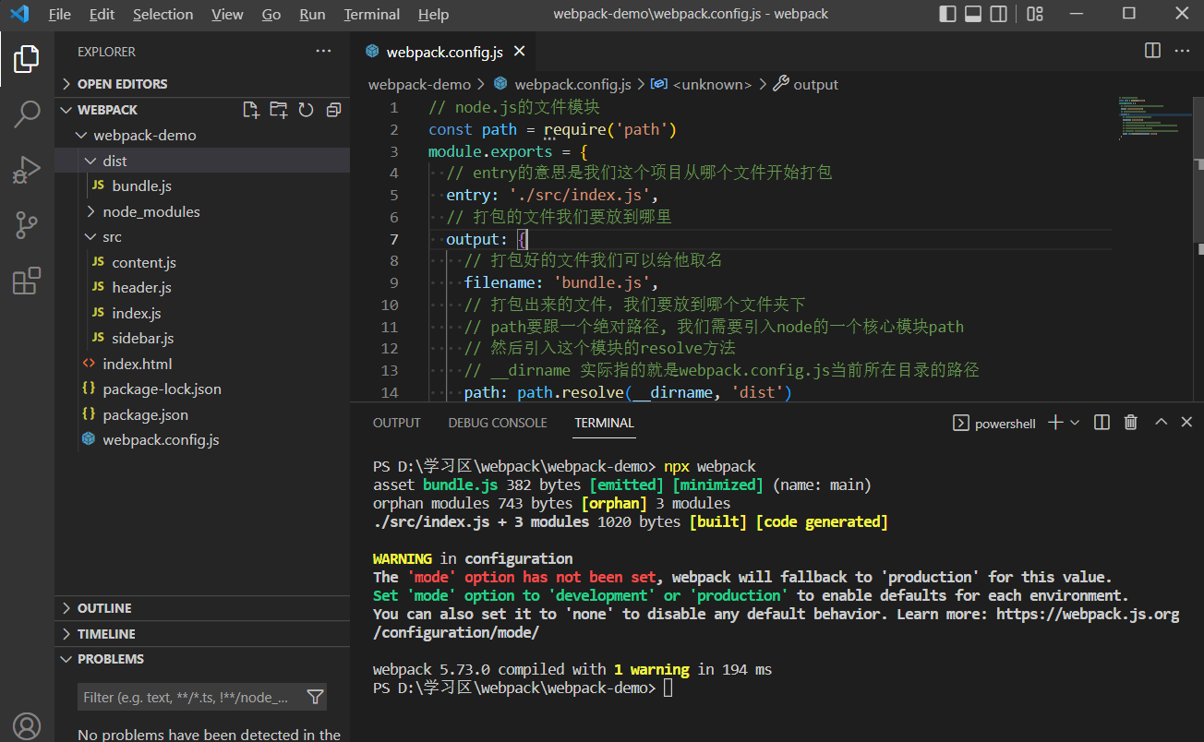
Task: Add a new terminal with plus icon
Action: 1056,423
